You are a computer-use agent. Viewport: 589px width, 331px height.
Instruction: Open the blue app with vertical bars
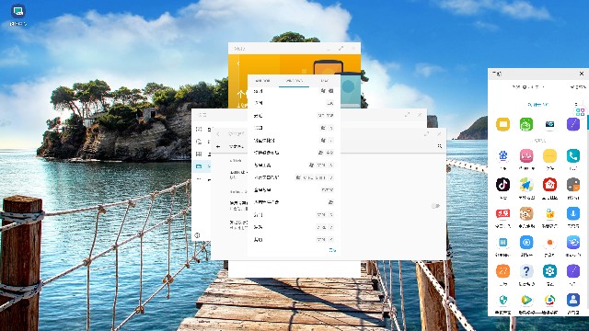point(503,243)
